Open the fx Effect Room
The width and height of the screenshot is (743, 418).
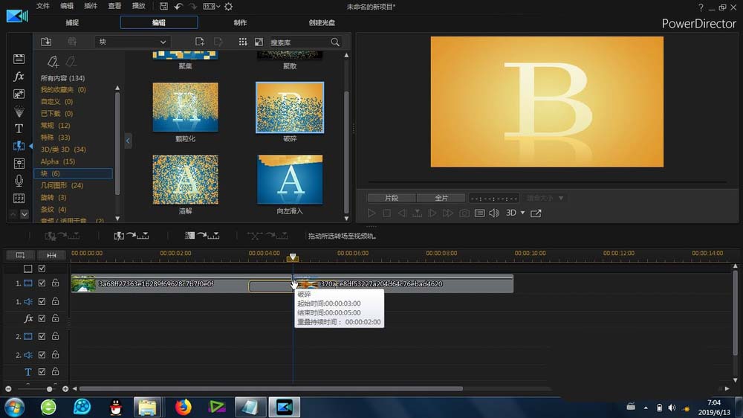(19, 77)
